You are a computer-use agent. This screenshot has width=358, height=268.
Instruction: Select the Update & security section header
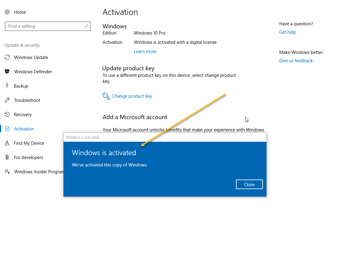pos(22,45)
